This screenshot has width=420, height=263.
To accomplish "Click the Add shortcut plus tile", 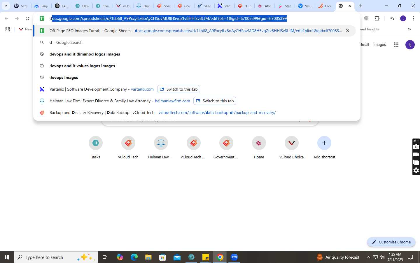I will 324,148.
